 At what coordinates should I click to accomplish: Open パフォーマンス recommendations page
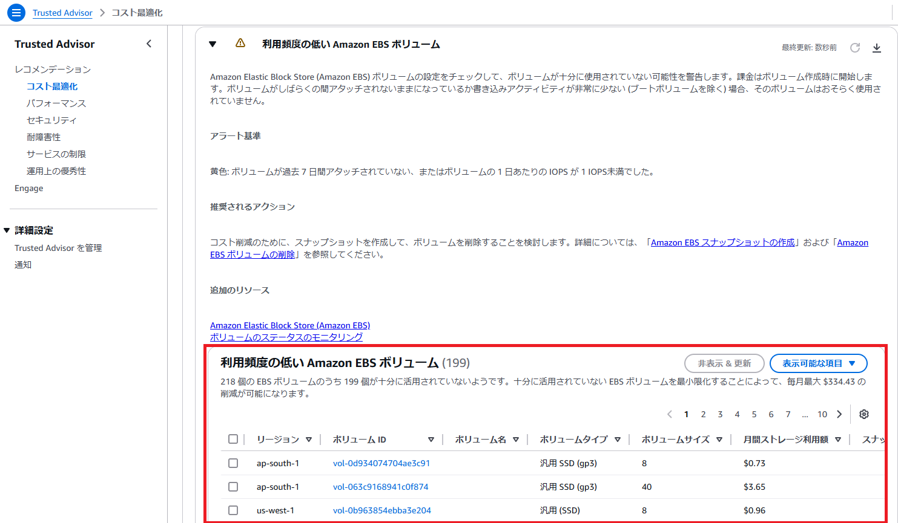click(x=56, y=103)
